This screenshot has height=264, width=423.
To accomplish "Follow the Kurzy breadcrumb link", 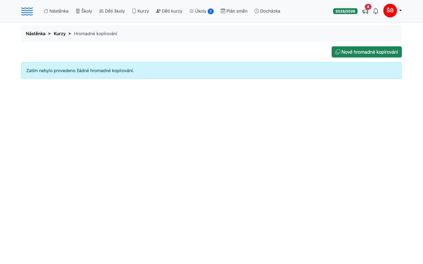I will (x=60, y=34).
